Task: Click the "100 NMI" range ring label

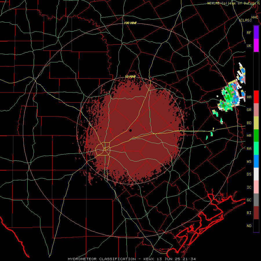Action: (x=130, y=23)
